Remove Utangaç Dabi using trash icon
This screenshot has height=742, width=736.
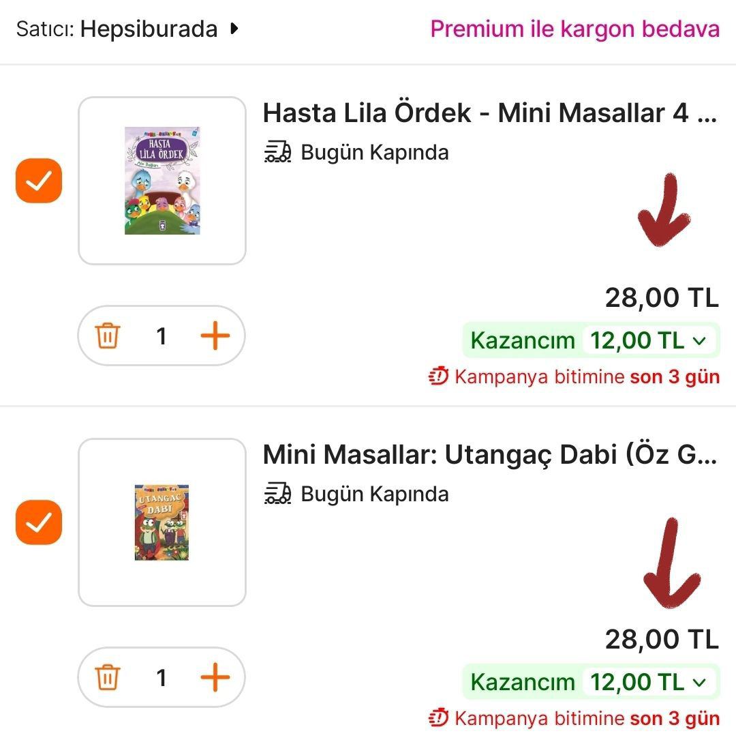108,678
